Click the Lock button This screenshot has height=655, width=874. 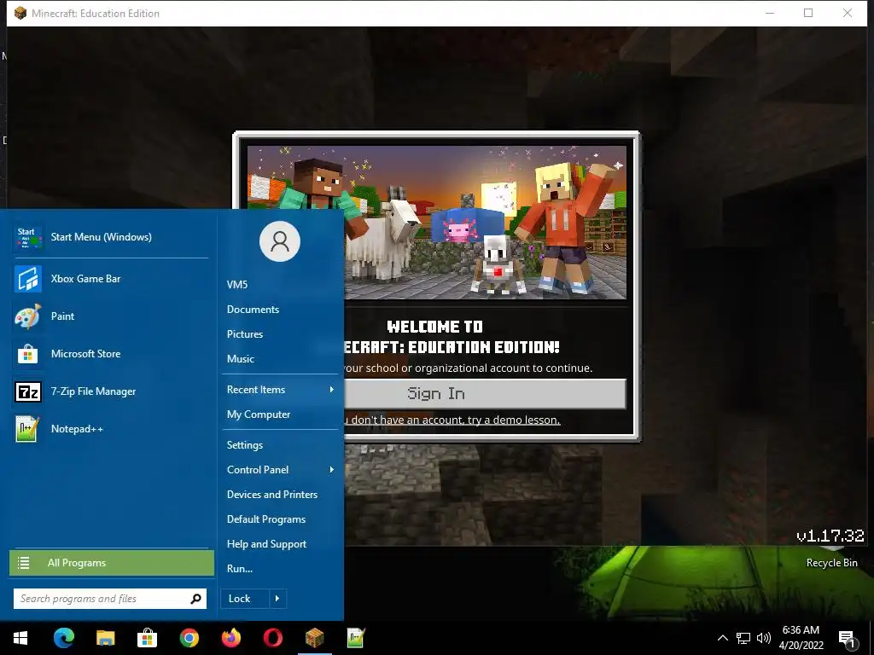[x=245, y=599]
